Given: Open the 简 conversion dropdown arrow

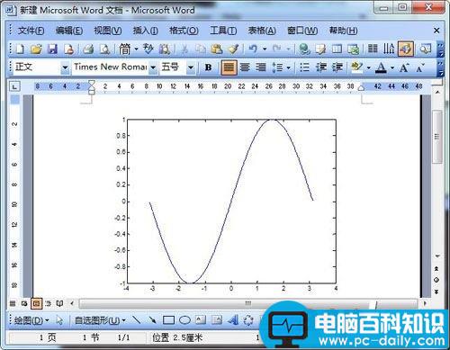Looking at the screenshot, I should pos(136,49).
